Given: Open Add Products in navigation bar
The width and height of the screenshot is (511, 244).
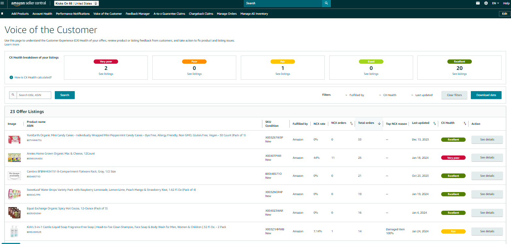Looking at the screenshot, I should pos(20,14).
